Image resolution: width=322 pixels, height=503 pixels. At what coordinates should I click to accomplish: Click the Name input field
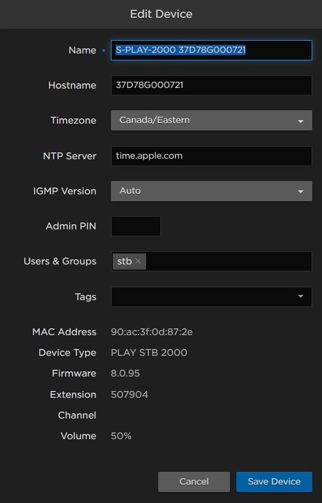[212, 50]
